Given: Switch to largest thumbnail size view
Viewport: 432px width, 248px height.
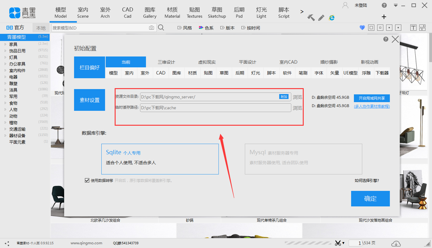Looking at the screenshot, I should pyautogui.click(x=371, y=28).
